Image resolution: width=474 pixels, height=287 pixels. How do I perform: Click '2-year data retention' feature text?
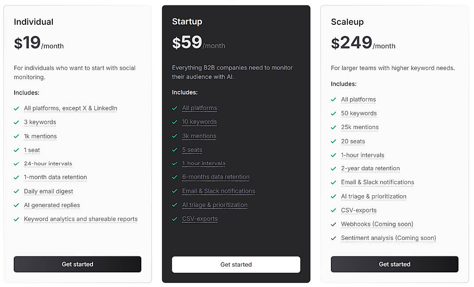(x=370, y=169)
